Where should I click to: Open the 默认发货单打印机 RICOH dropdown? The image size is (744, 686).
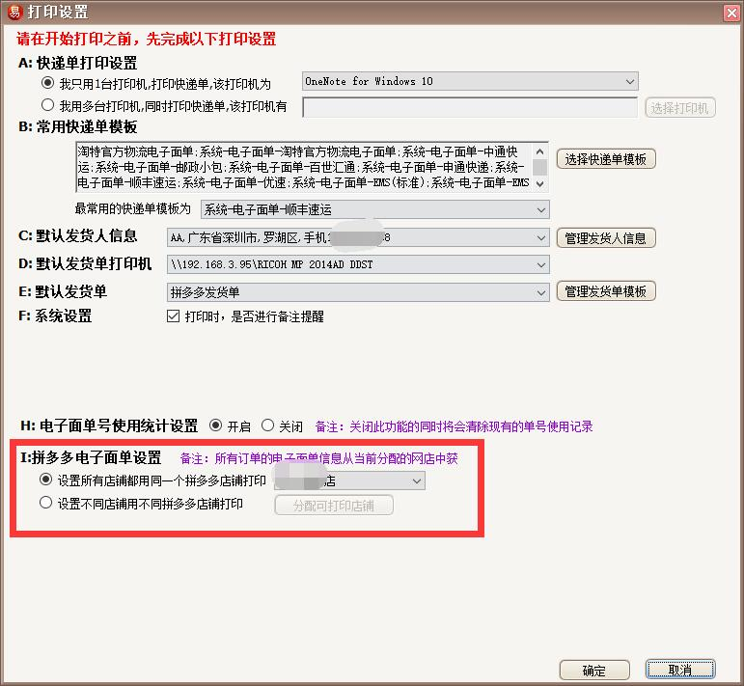point(358,264)
